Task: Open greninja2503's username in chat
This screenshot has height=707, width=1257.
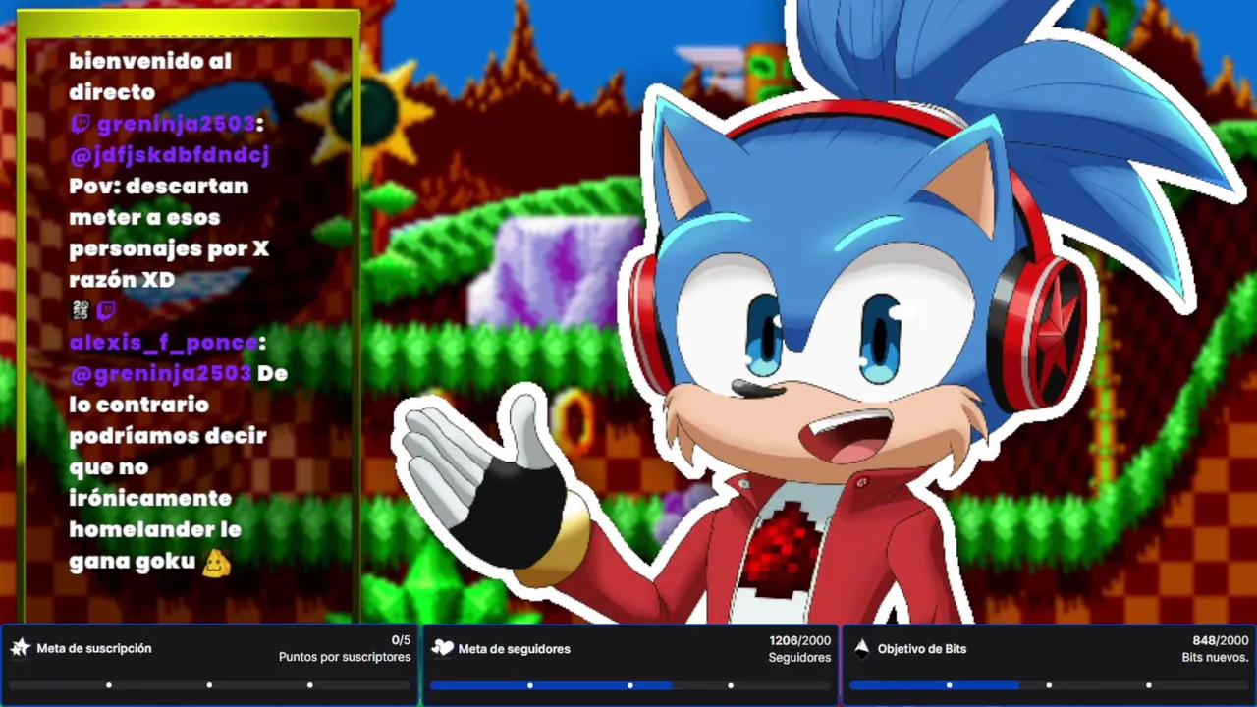Action: point(177,124)
